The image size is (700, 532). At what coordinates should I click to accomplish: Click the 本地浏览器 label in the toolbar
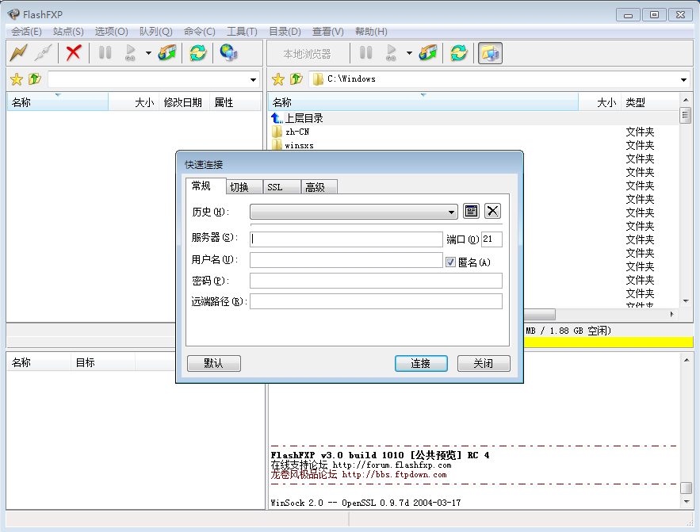(307, 54)
